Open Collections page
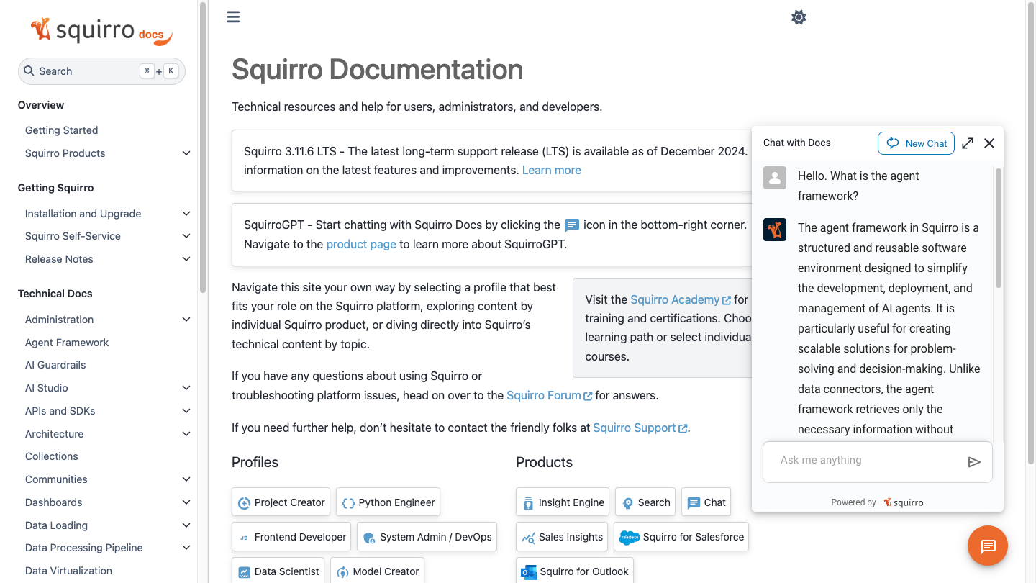Viewport: 1036px width, 583px height. tap(52, 456)
